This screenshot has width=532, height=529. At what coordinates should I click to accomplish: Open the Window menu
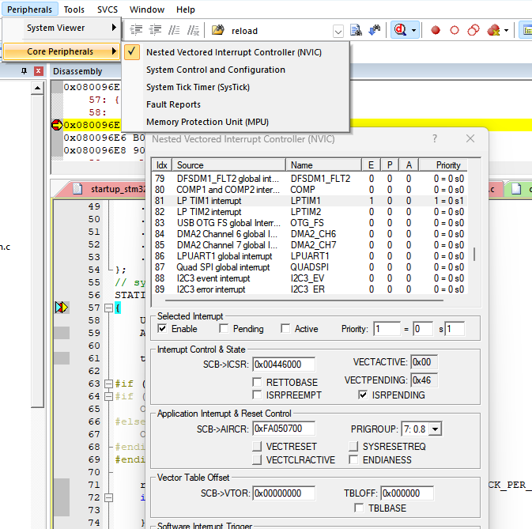[147, 9]
